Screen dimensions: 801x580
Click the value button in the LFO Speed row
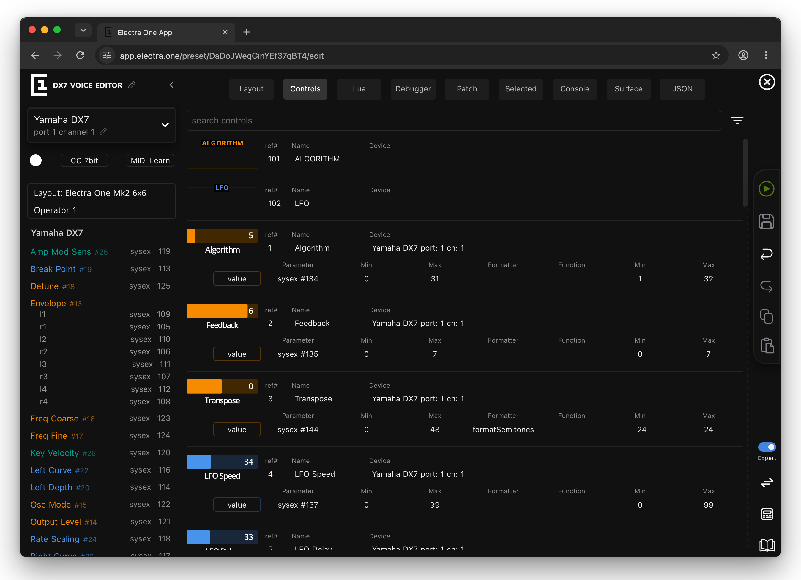[236, 505]
